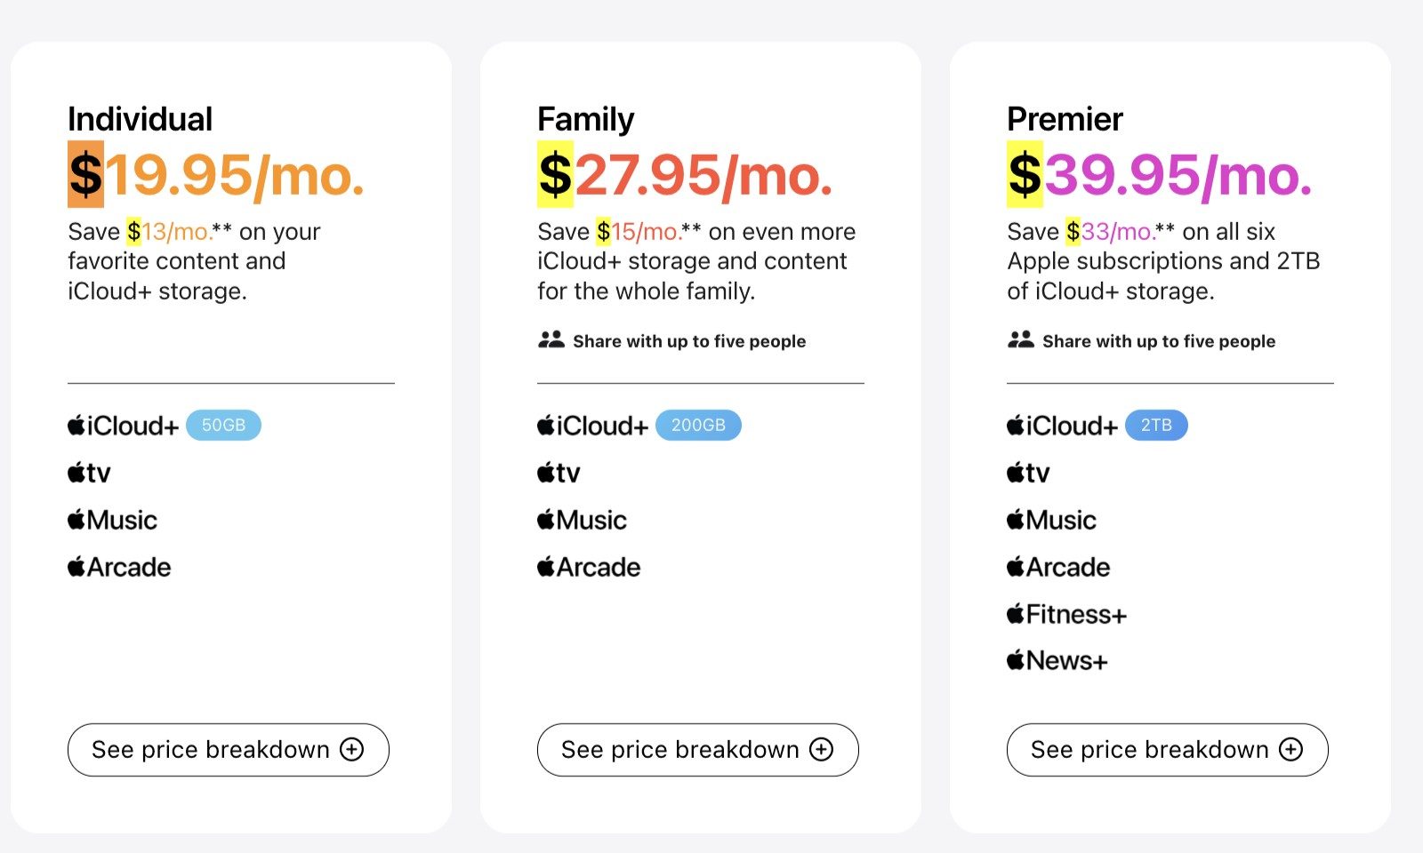The width and height of the screenshot is (1423, 853).
Task: Click the Apple Fitness+ logo
Action: click(x=1066, y=614)
